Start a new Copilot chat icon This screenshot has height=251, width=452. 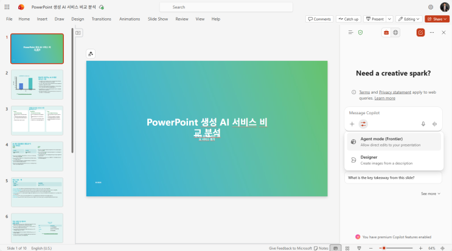click(420, 33)
